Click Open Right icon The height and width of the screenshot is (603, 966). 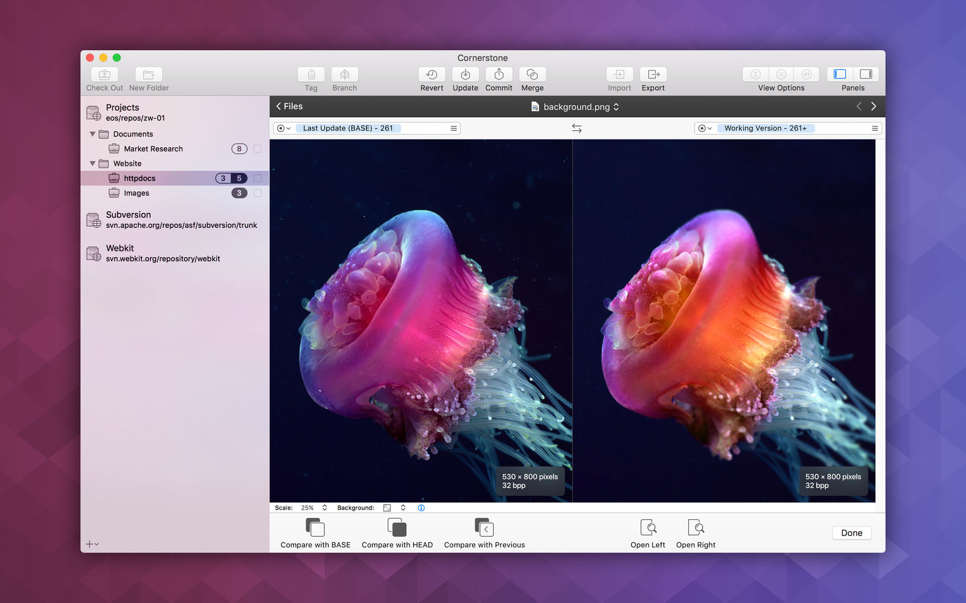696,528
